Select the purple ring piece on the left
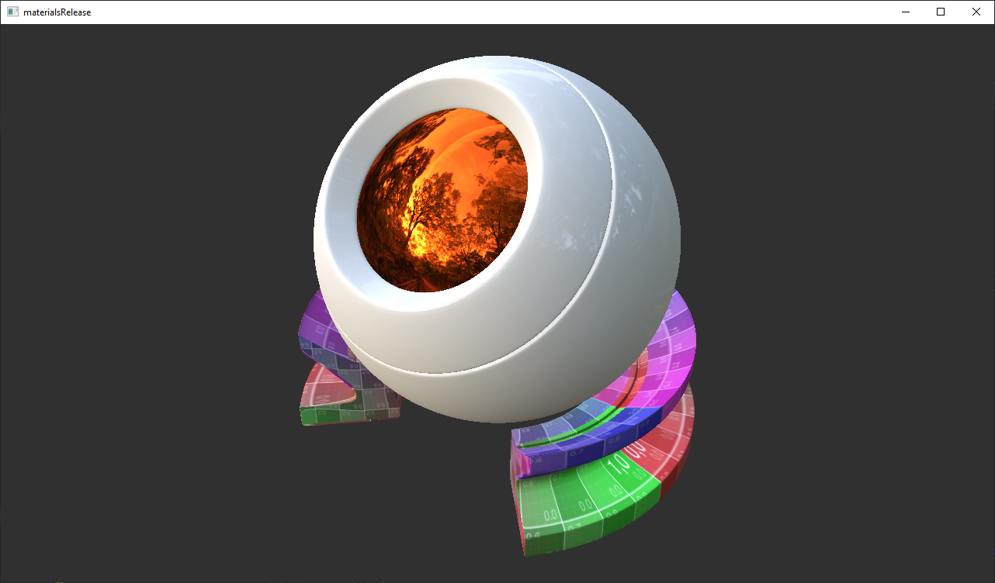This screenshot has height=583, width=995. tap(314, 322)
